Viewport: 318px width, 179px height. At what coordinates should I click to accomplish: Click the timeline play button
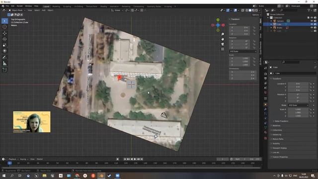[135, 159]
